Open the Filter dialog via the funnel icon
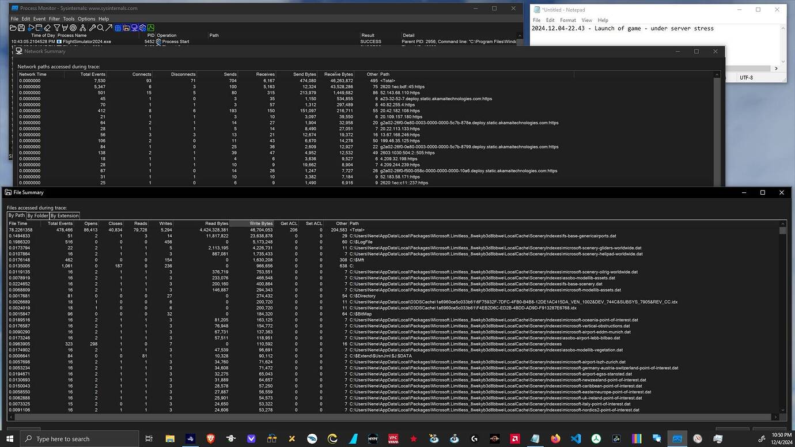Viewport: 795px width, 447px height. [x=56, y=28]
